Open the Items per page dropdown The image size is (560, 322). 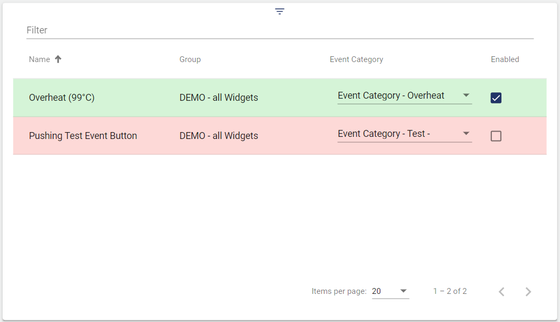pos(390,291)
